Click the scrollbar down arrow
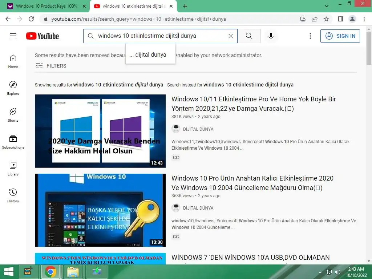 click(369, 261)
